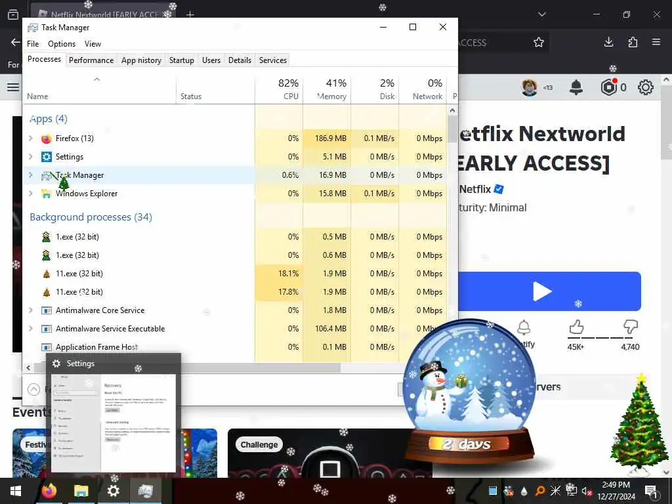Open Roblox notifications bell icon
This screenshot has height=504, width=672.
(x=576, y=87)
